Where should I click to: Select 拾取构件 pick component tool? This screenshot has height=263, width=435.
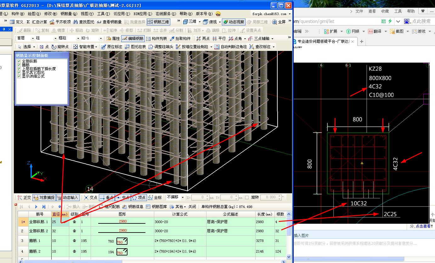[x=180, y=38]
